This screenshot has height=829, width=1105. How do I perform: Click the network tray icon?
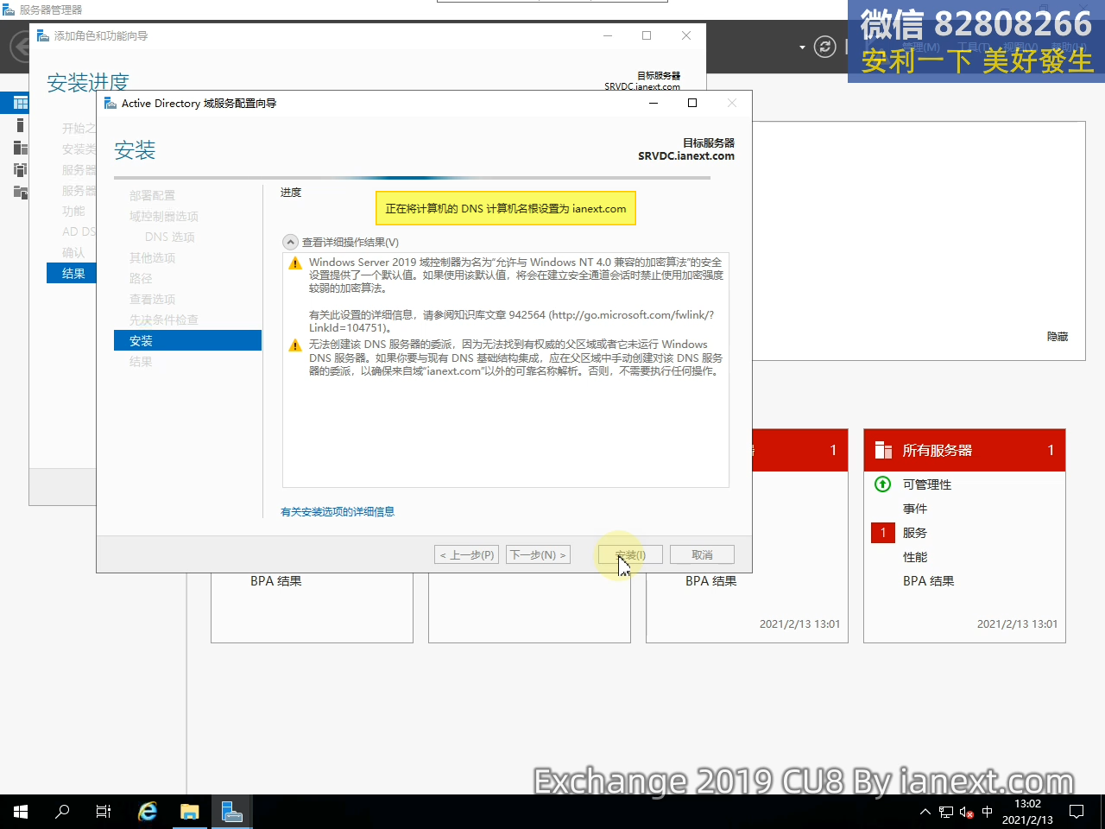point(946,812)
